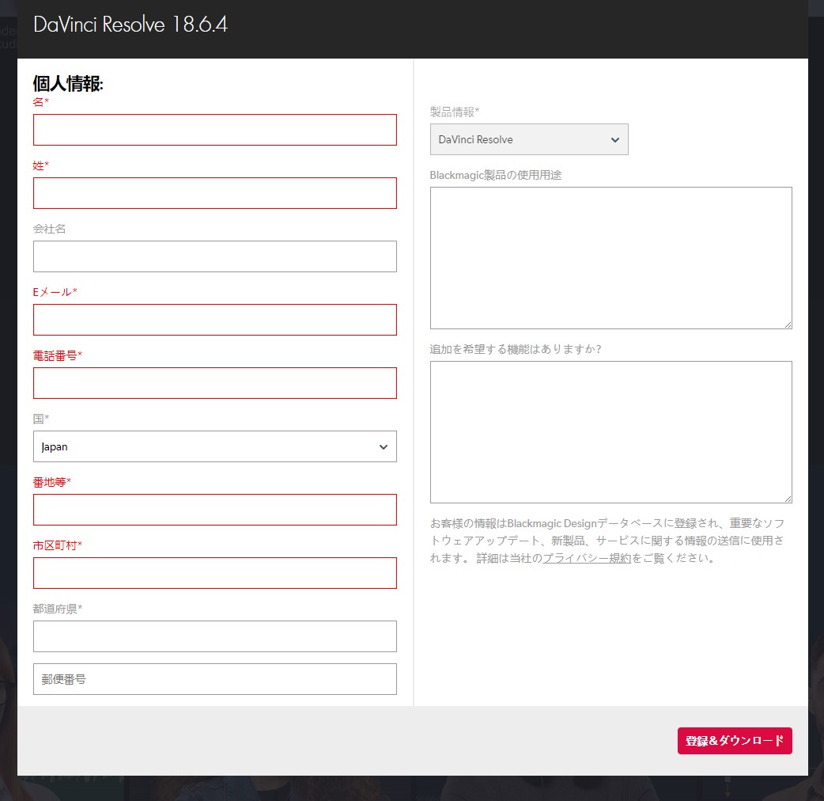
Task: Click the 個人情報 heading text
Action: (68, 84)
